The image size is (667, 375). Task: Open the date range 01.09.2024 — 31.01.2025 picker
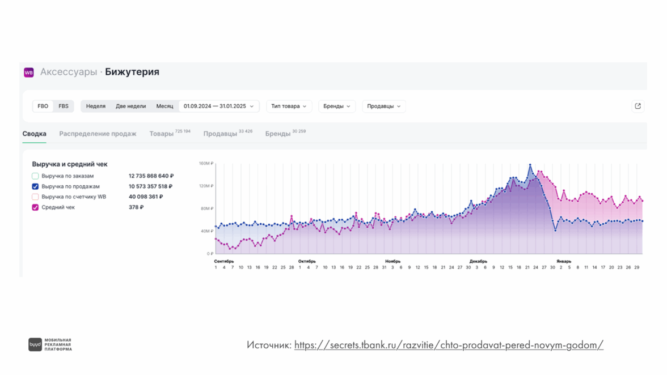pos(218,106)
